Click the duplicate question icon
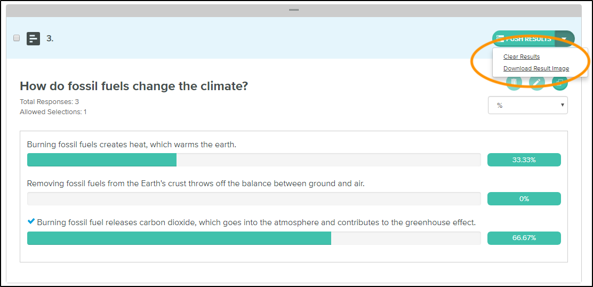This screenshot has height=287, width=593. click(x=560, y=82)
